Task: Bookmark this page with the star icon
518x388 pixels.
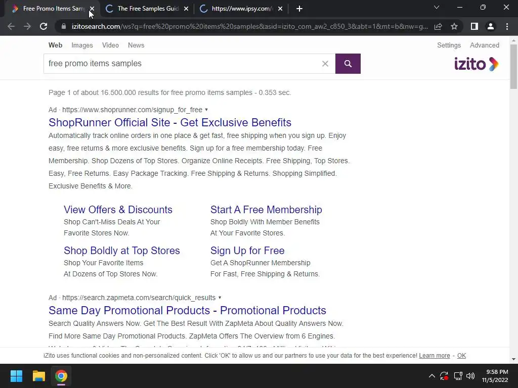Action: click(x=454, y=26)
